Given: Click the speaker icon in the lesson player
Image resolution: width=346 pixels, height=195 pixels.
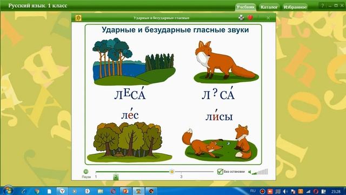Looking at the screenshot, I should click(x=250, y=172).
